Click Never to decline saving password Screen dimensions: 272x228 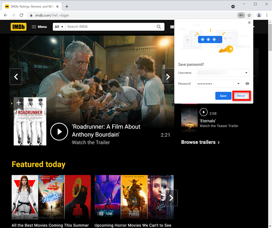241,96
